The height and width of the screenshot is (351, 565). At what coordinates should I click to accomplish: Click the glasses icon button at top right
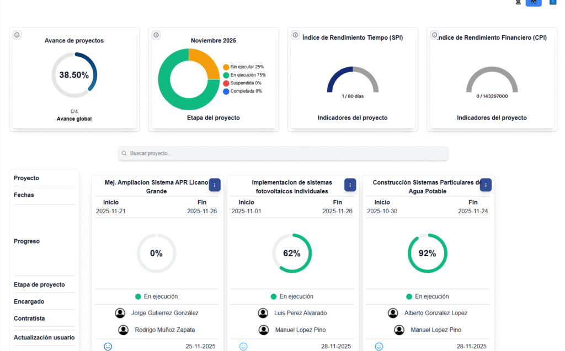click(x=534, y=2)
